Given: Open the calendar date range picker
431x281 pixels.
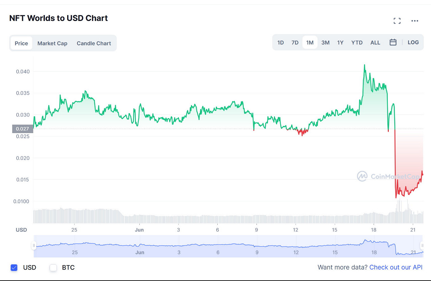Looking at the screenshot, I should 393,43.
